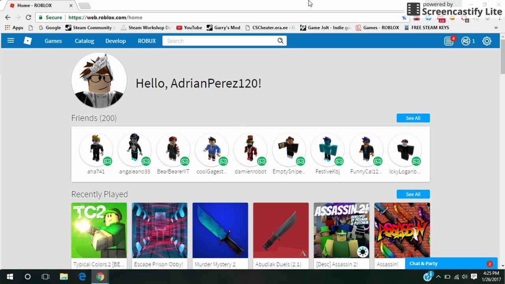Open Murder Mystery 2 game thumbnail
Screen dimensions: 505x284
coord(220,230)
